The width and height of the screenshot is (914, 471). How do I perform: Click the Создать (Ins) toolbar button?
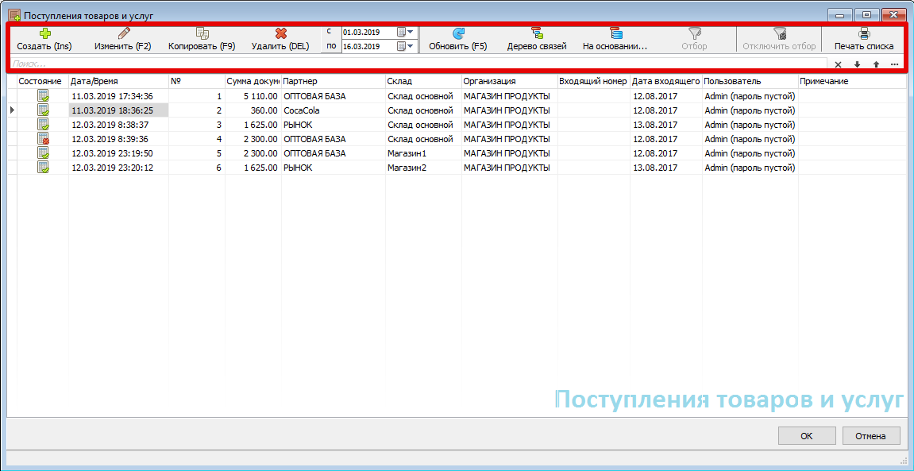(x=44, y=40)
